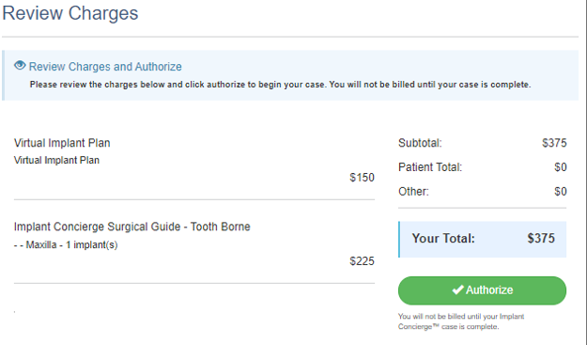The image size is (587, 345).
Task: Select the Subtotal label
Action: coord(420,143)
